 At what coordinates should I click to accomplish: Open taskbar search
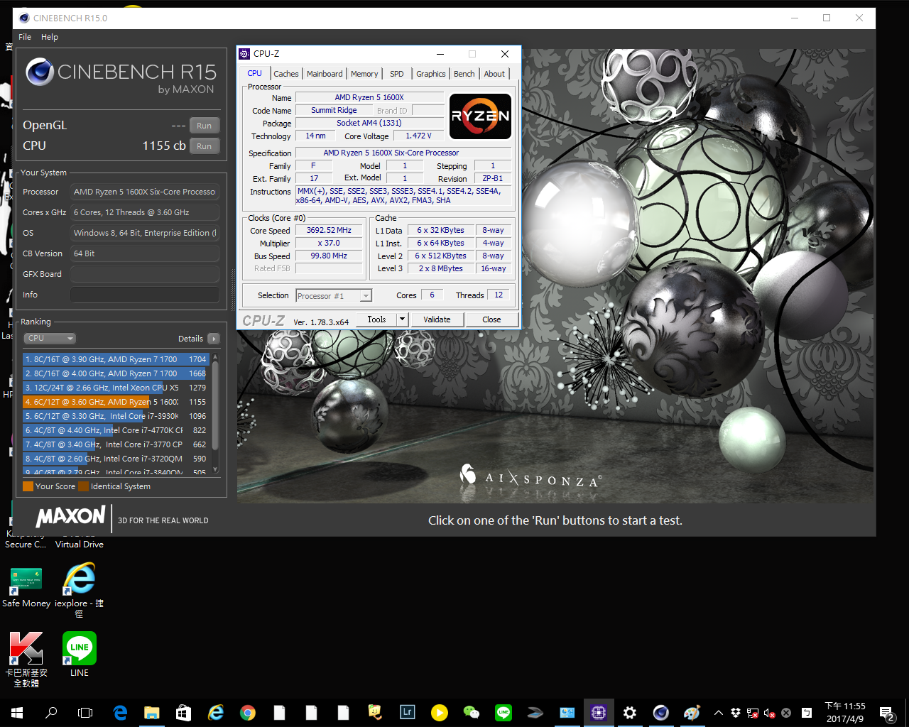[x=51, y=713]
